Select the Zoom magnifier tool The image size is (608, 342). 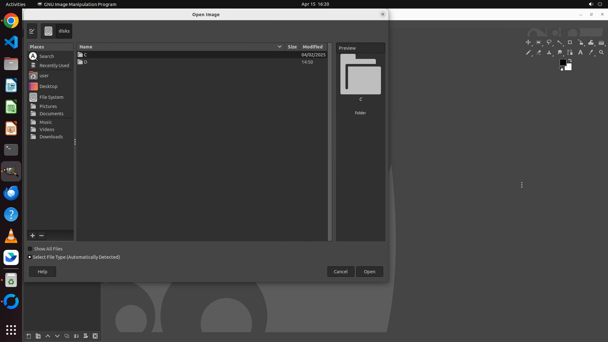coord(601,53)
